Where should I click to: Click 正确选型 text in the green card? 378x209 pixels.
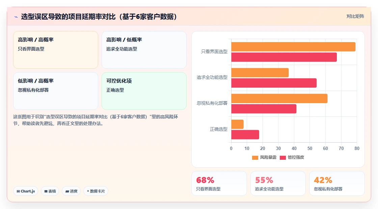point(115,90)
